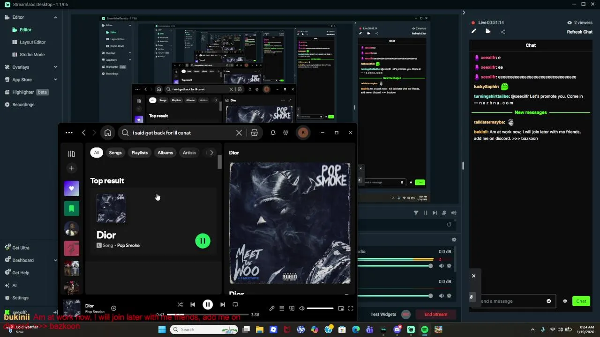The height and width of the screenshot is (337, 600).
Task: Open Spotify miniplayer icon
Action: click(341, 308)
